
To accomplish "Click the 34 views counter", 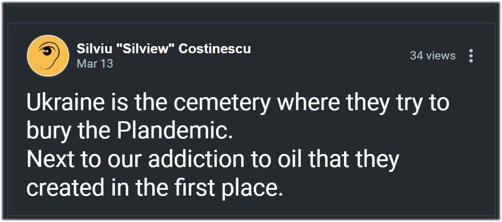I will point(432,55).
